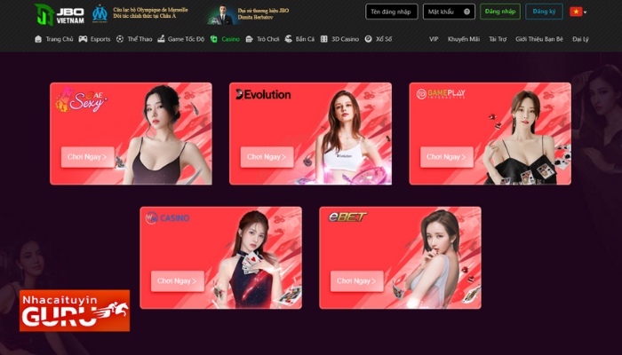Click the 3D Casino icon
622x355 pixels.
pos(324,39)
